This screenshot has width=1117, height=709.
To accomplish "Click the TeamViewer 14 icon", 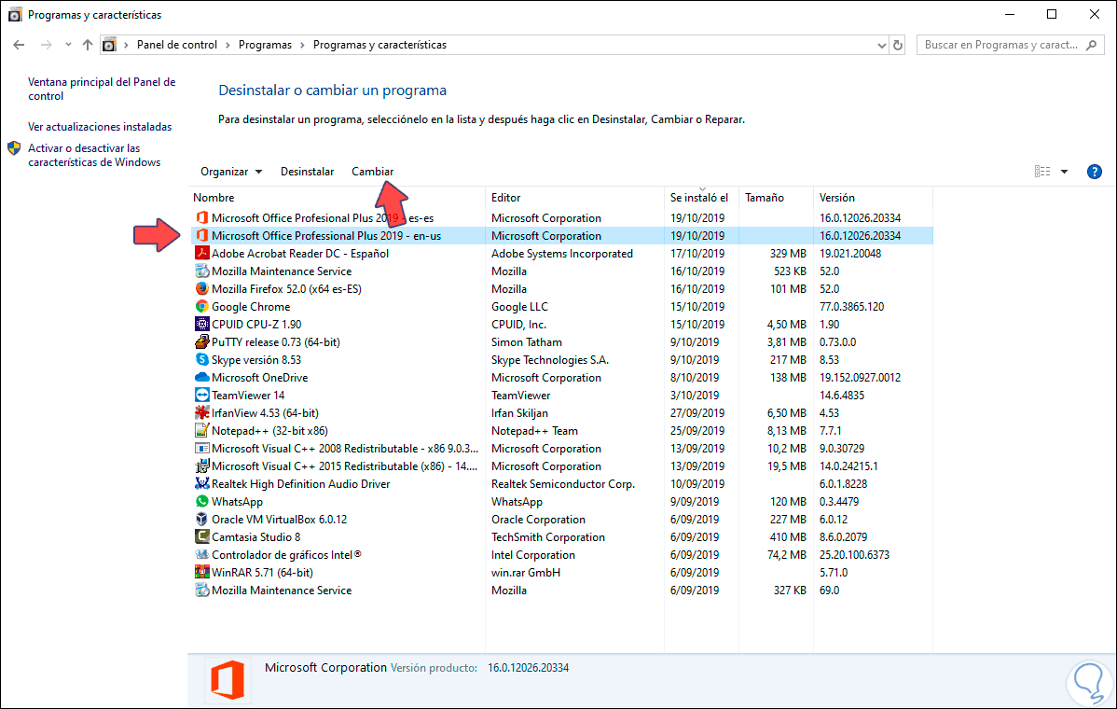I will click(202, 395).
